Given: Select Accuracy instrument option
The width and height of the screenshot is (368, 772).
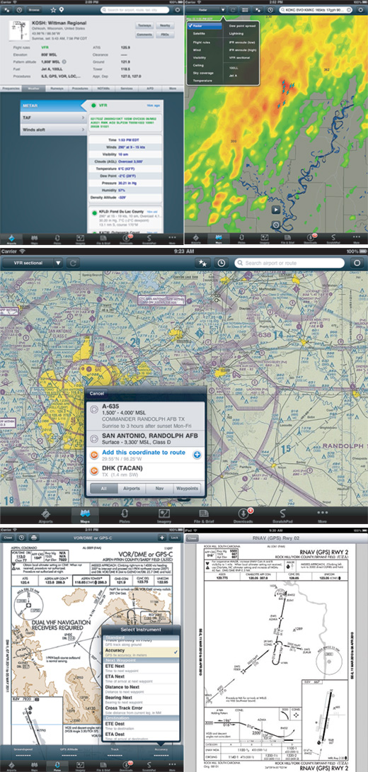Looking at the screenshot, I should tap(141, 652).
